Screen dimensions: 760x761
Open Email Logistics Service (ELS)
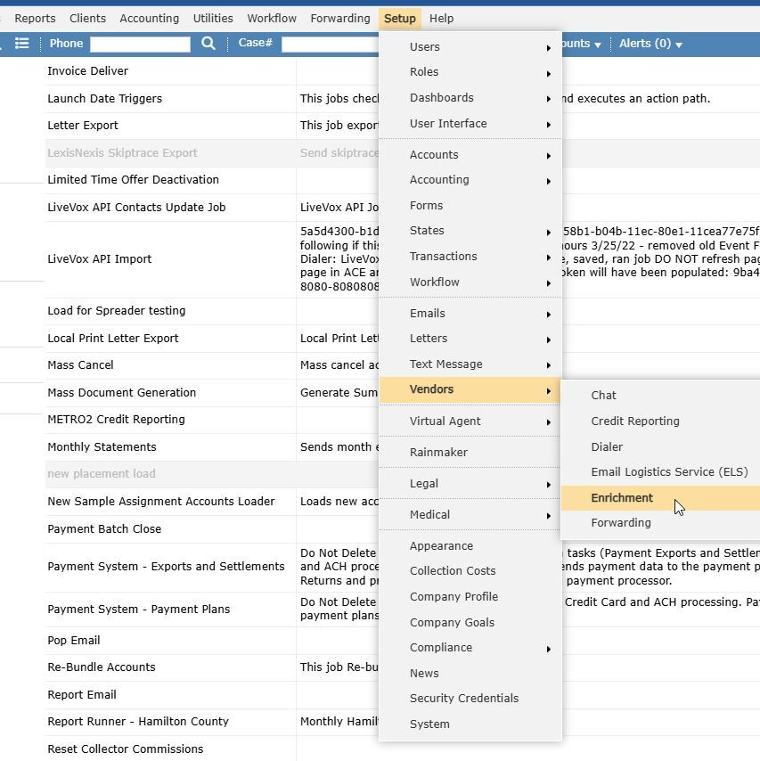point(669,471)
